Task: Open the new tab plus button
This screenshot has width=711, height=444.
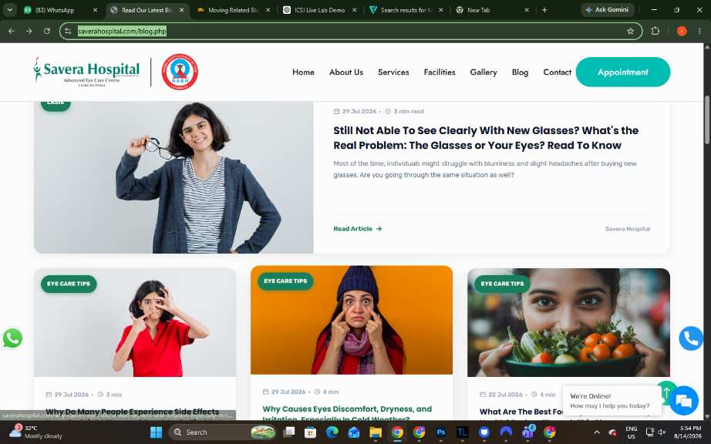Action: coord(544,9)
